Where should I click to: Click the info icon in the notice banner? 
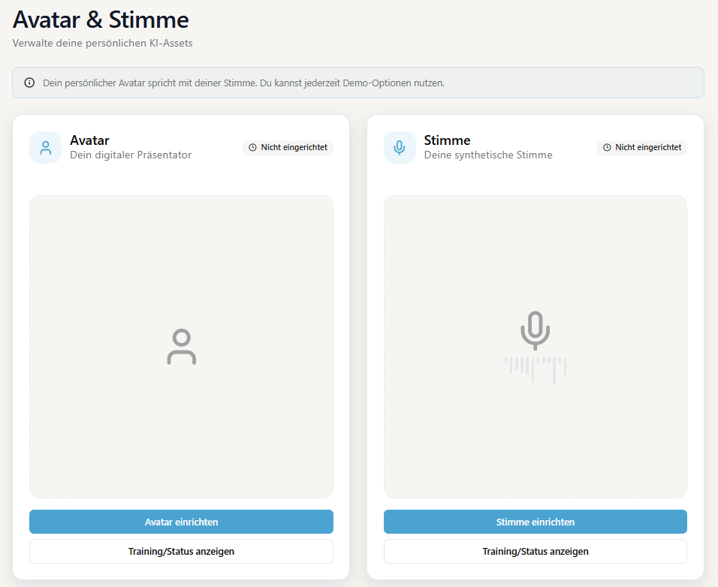tap(29, 83)
